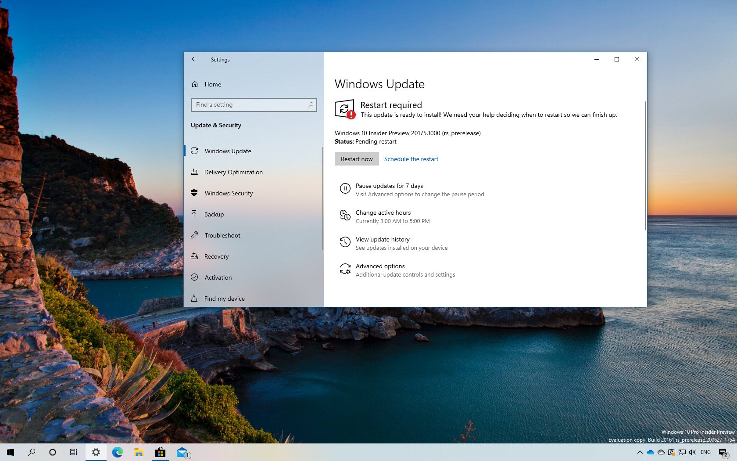The width and height of the screenshot is (737, 461).
Task: Launch Microsoft Edge from the taskbar
Action: click(117, 452)
